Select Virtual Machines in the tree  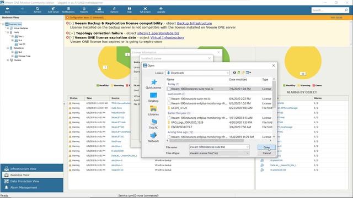pos(21,28)
